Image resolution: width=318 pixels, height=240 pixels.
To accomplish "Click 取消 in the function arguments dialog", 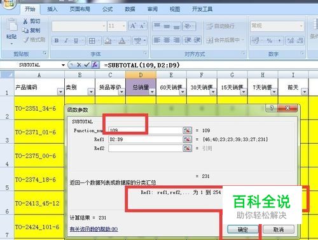I will point(279,229).
